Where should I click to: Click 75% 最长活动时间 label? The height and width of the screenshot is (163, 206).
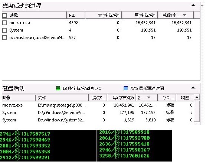tap(147, 88)
